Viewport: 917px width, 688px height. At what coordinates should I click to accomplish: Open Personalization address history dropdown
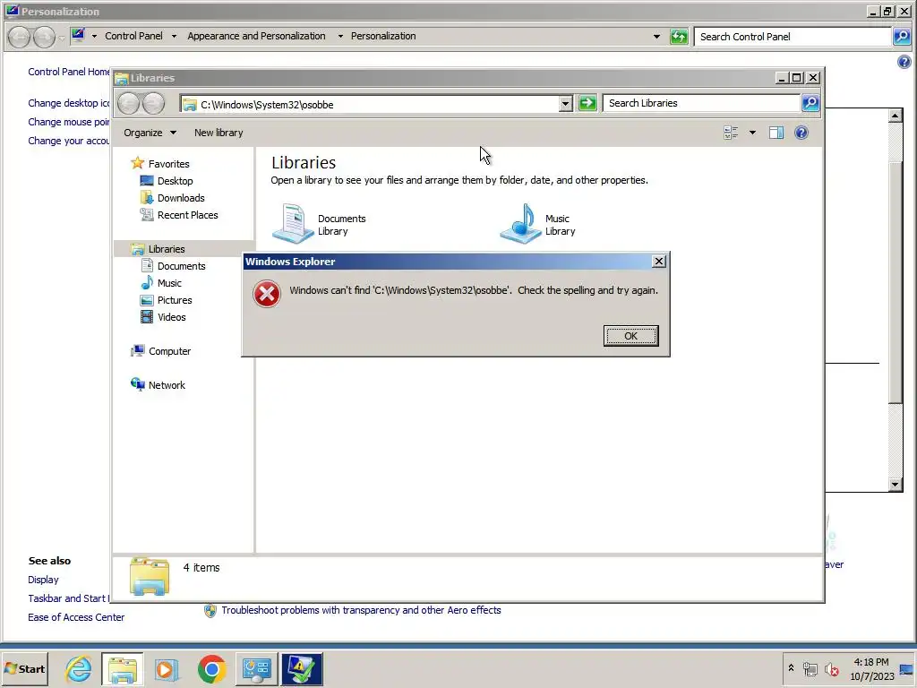[656, 36]
